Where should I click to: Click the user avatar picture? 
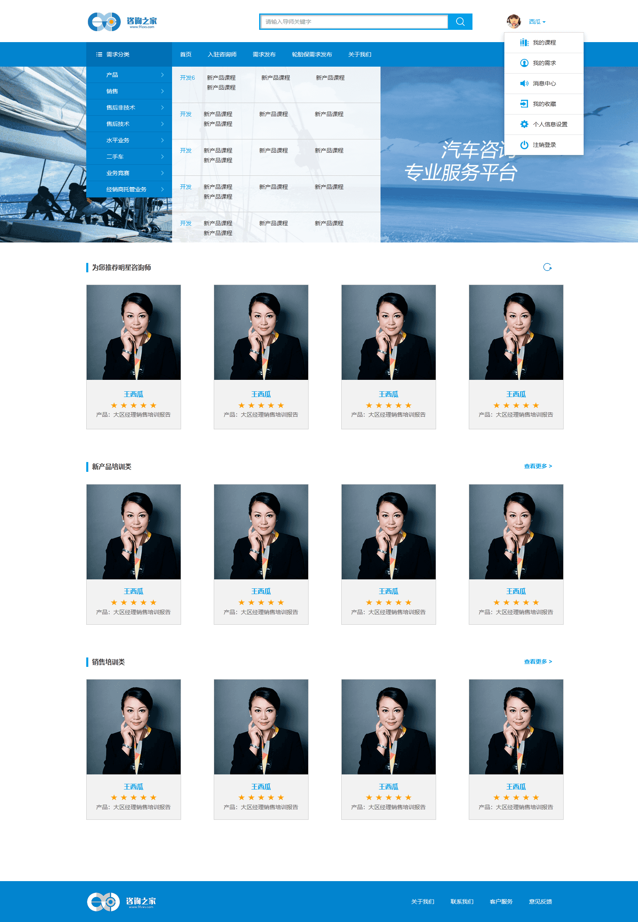click(514, 22)
